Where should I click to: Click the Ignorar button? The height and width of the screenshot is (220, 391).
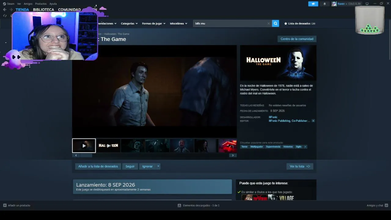pos(147,166)
